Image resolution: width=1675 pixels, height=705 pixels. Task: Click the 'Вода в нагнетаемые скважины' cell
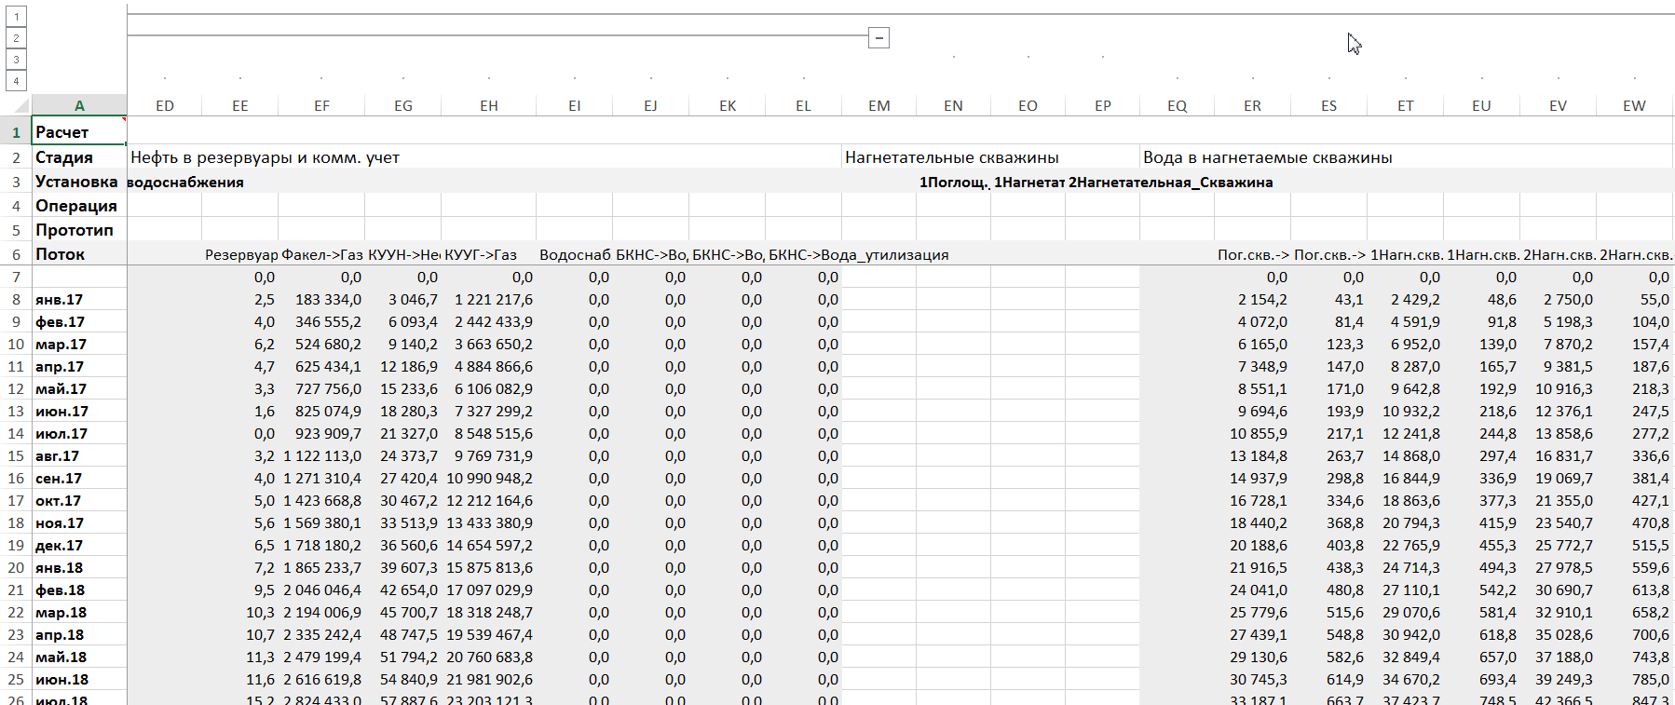[x=1267, y=157]
